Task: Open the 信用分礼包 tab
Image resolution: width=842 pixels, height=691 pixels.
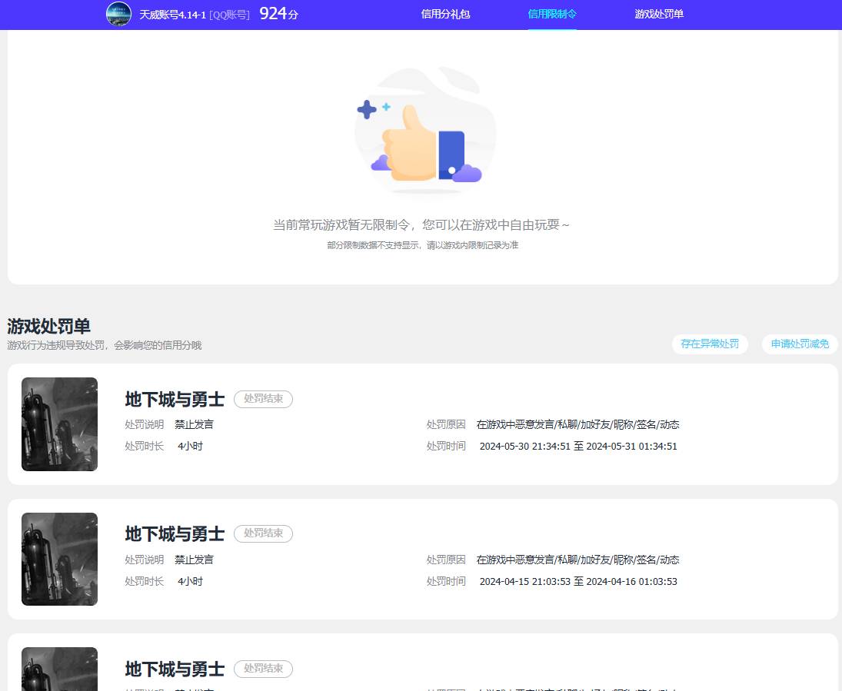Action: (x=445, y=14)
